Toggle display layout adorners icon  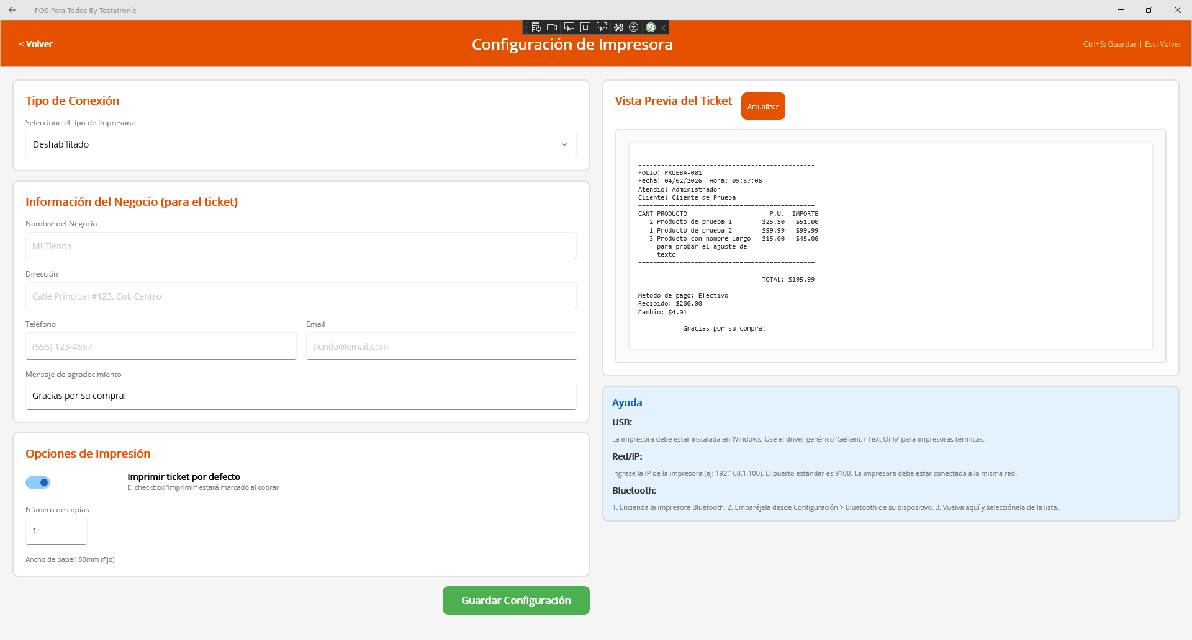pyautogui.click(x=585, y=27)
